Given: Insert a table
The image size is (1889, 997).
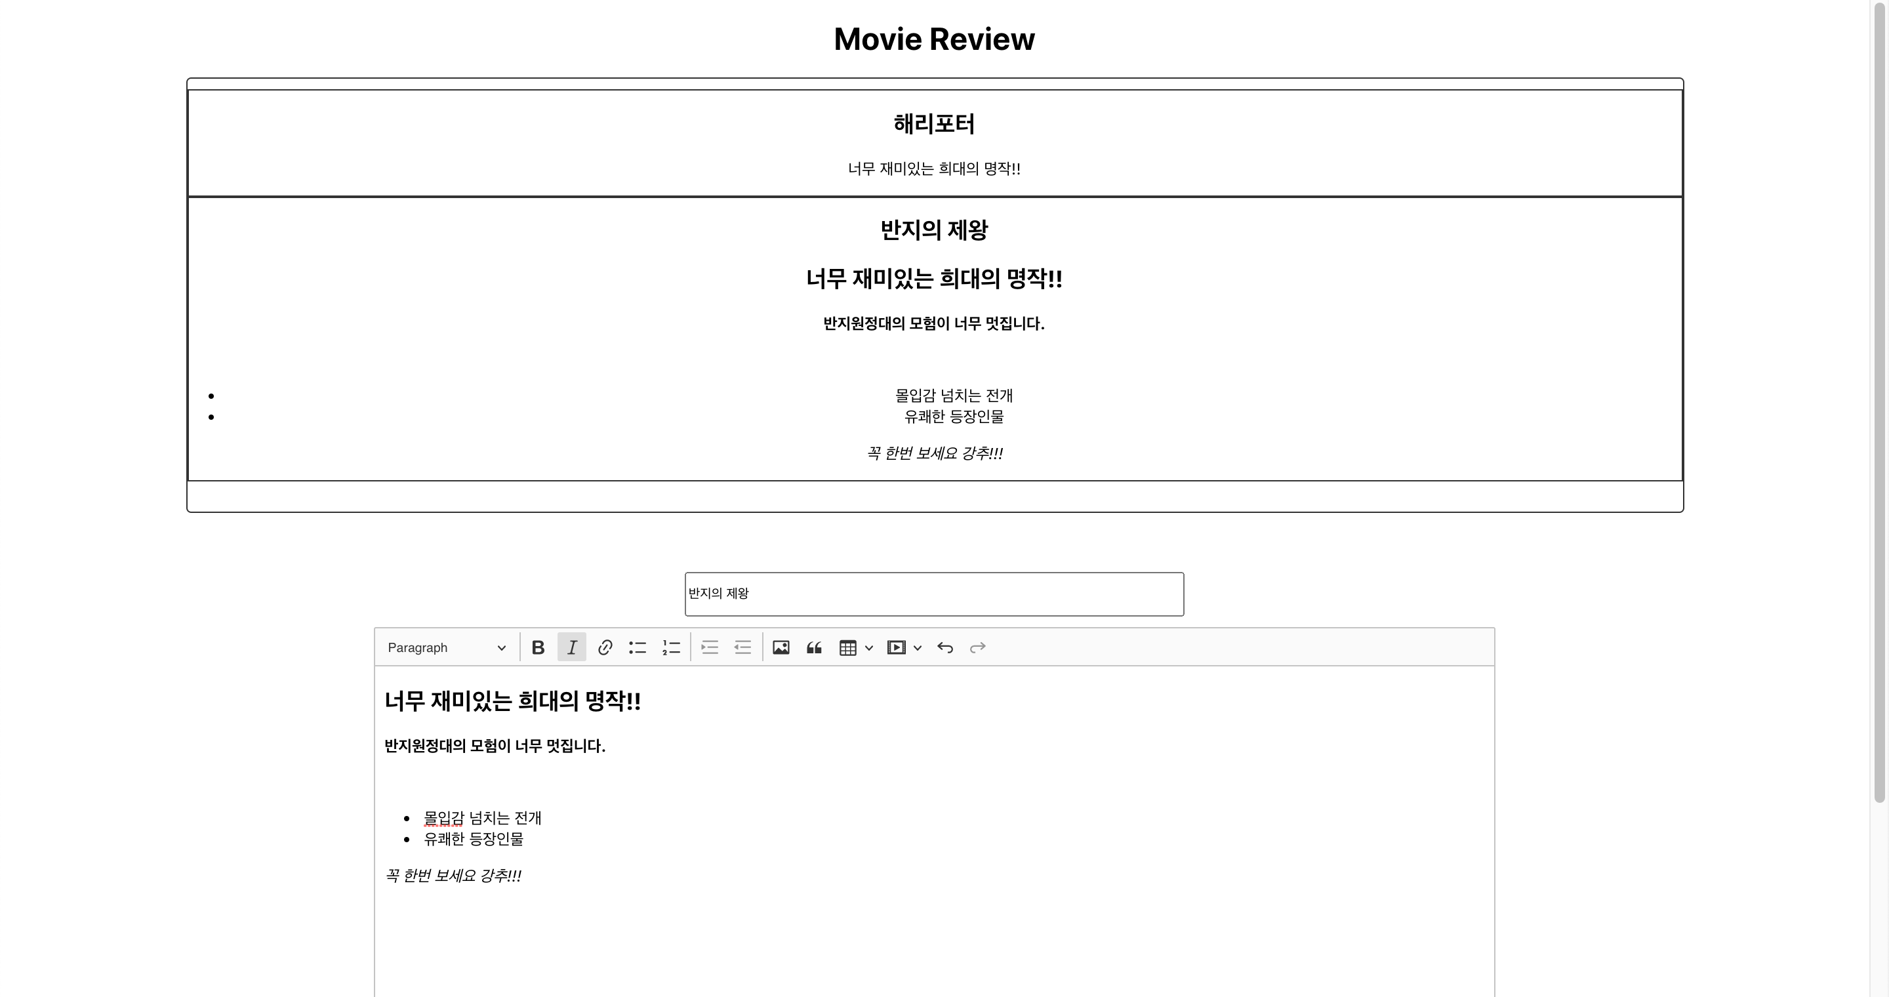Looking at the screenshot, I should [x=847, y=647].
